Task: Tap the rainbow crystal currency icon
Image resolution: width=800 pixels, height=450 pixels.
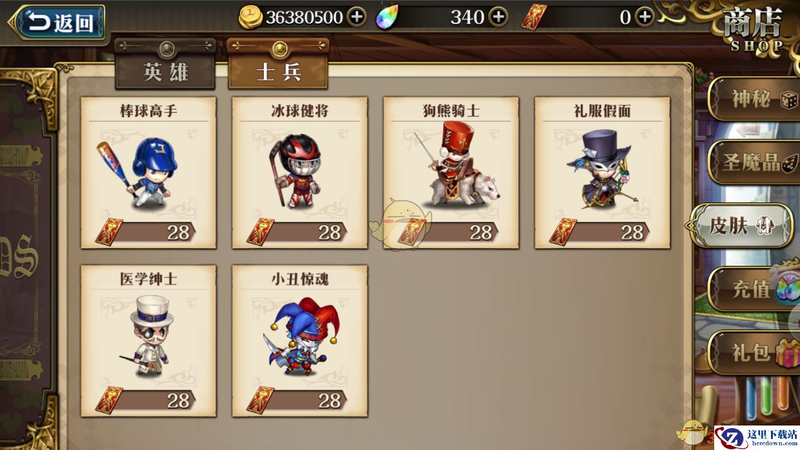Action: (x=387, y=17)
